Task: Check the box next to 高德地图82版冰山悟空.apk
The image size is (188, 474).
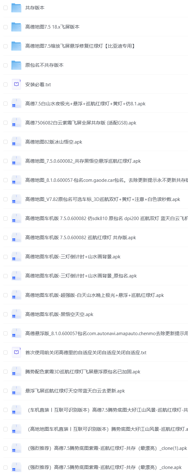Action: pos(5,142)
